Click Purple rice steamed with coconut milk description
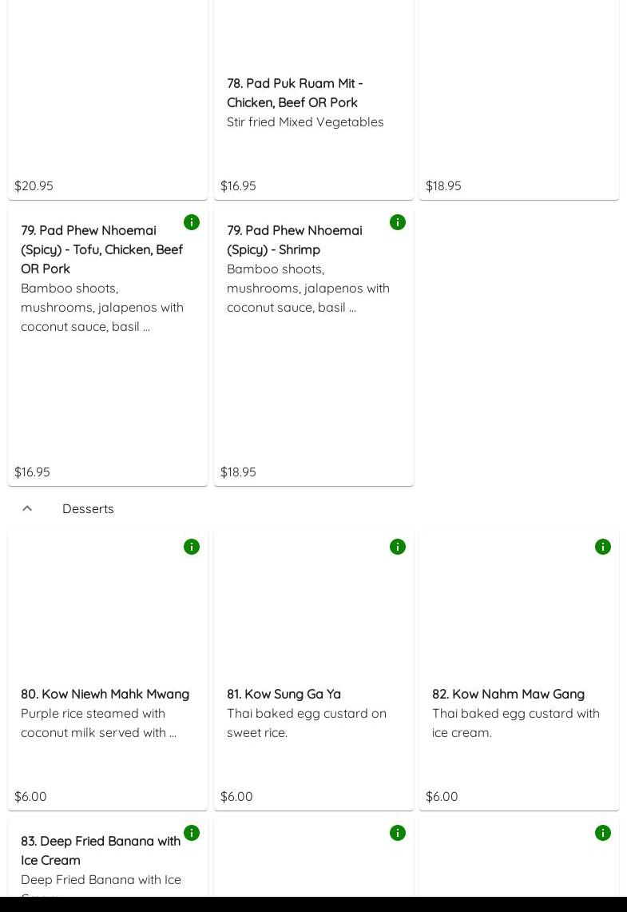This screenshot has width=627, height=912. tap(98, 723)
